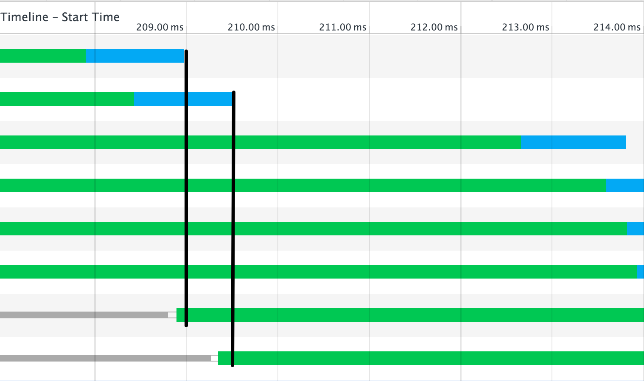Select the 214.00 ms tick label
Image resolution: width=644 pixels, height=381 pixels.
[617, 28]
